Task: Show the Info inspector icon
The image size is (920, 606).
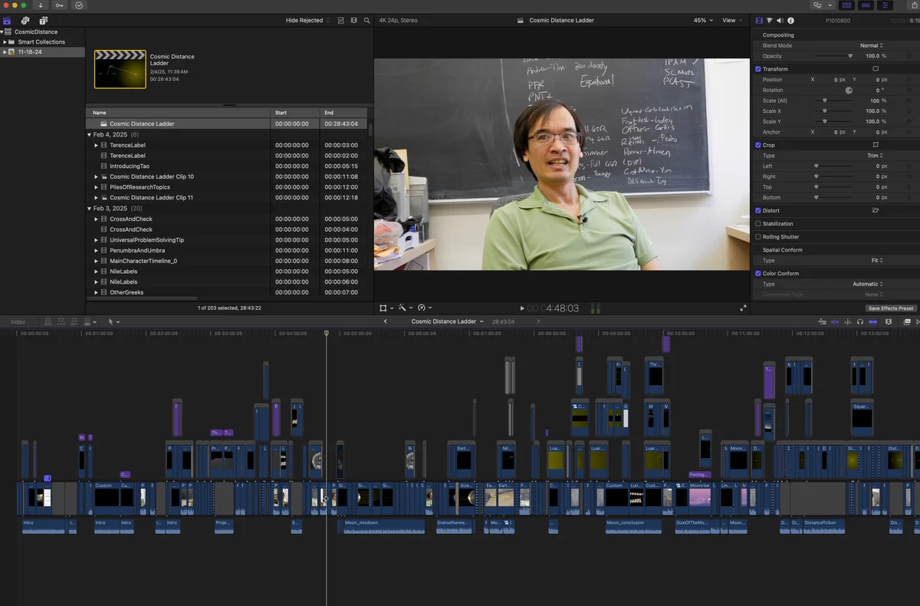Action: coord(790,21)
